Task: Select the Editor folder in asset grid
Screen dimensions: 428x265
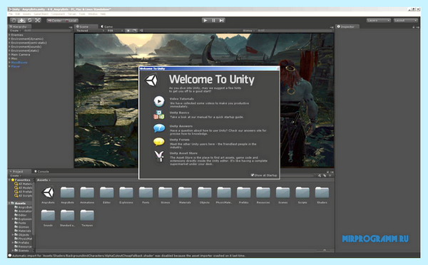Action: [x=106, y=192]
